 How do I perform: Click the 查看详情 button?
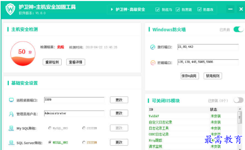tap(76, 62)
